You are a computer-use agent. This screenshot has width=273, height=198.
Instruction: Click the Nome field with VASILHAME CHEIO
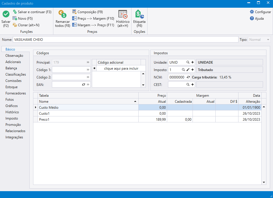point(126,40)
